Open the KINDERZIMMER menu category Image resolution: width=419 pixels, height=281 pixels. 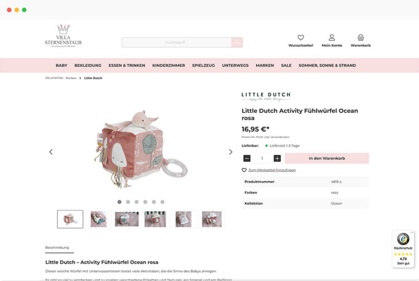point(169,66)
